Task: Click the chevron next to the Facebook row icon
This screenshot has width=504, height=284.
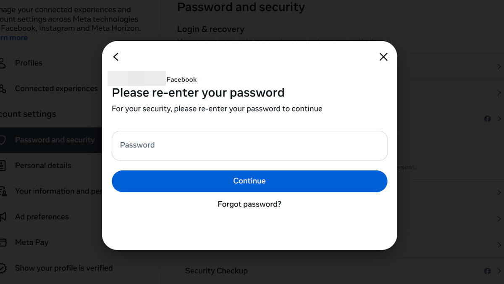Action: tap(500, 119)
